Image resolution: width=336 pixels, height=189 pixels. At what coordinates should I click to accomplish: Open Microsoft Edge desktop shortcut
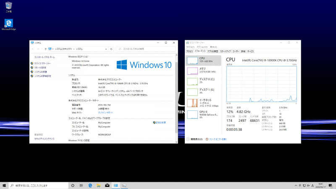coord(8,24)
